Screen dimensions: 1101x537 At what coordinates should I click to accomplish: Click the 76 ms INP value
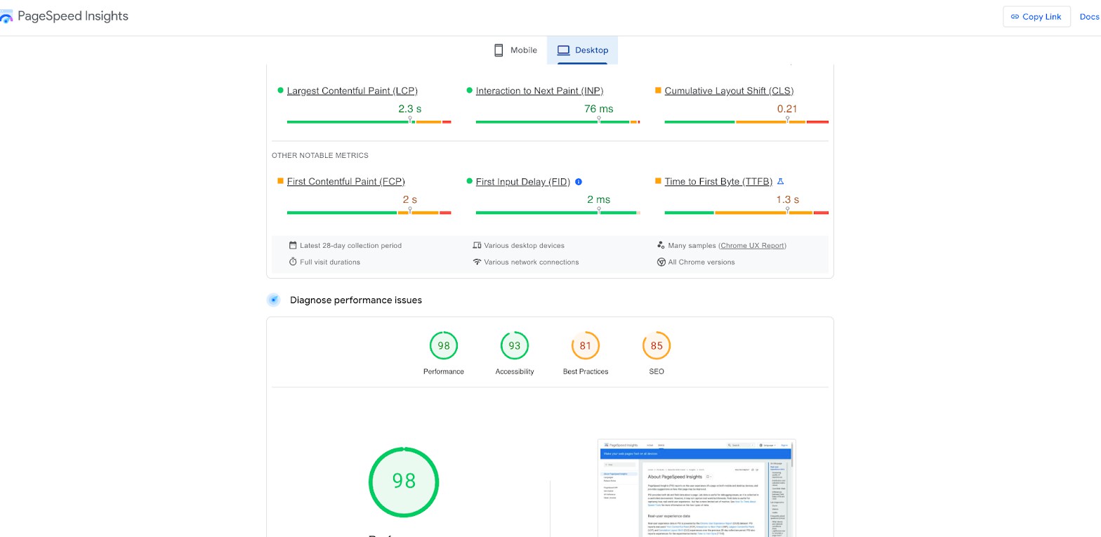point(599,109)
